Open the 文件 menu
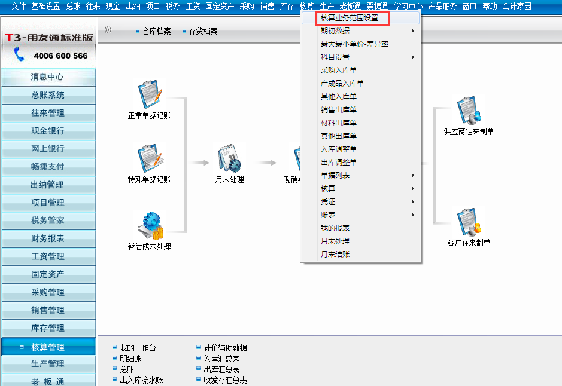 coord(19,6)
